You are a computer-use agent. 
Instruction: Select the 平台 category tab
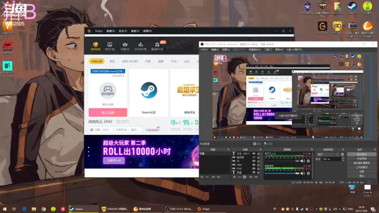[174, 62]
